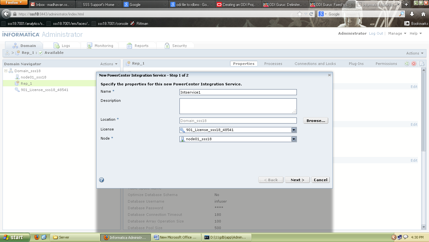This screenshot has width=429, height=242.
Task: Click search magnifier in Google search box
Action: pos(402,14)
